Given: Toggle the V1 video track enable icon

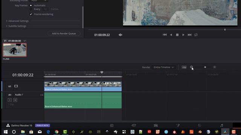Looking at the screenshot, I should point(16,86).
